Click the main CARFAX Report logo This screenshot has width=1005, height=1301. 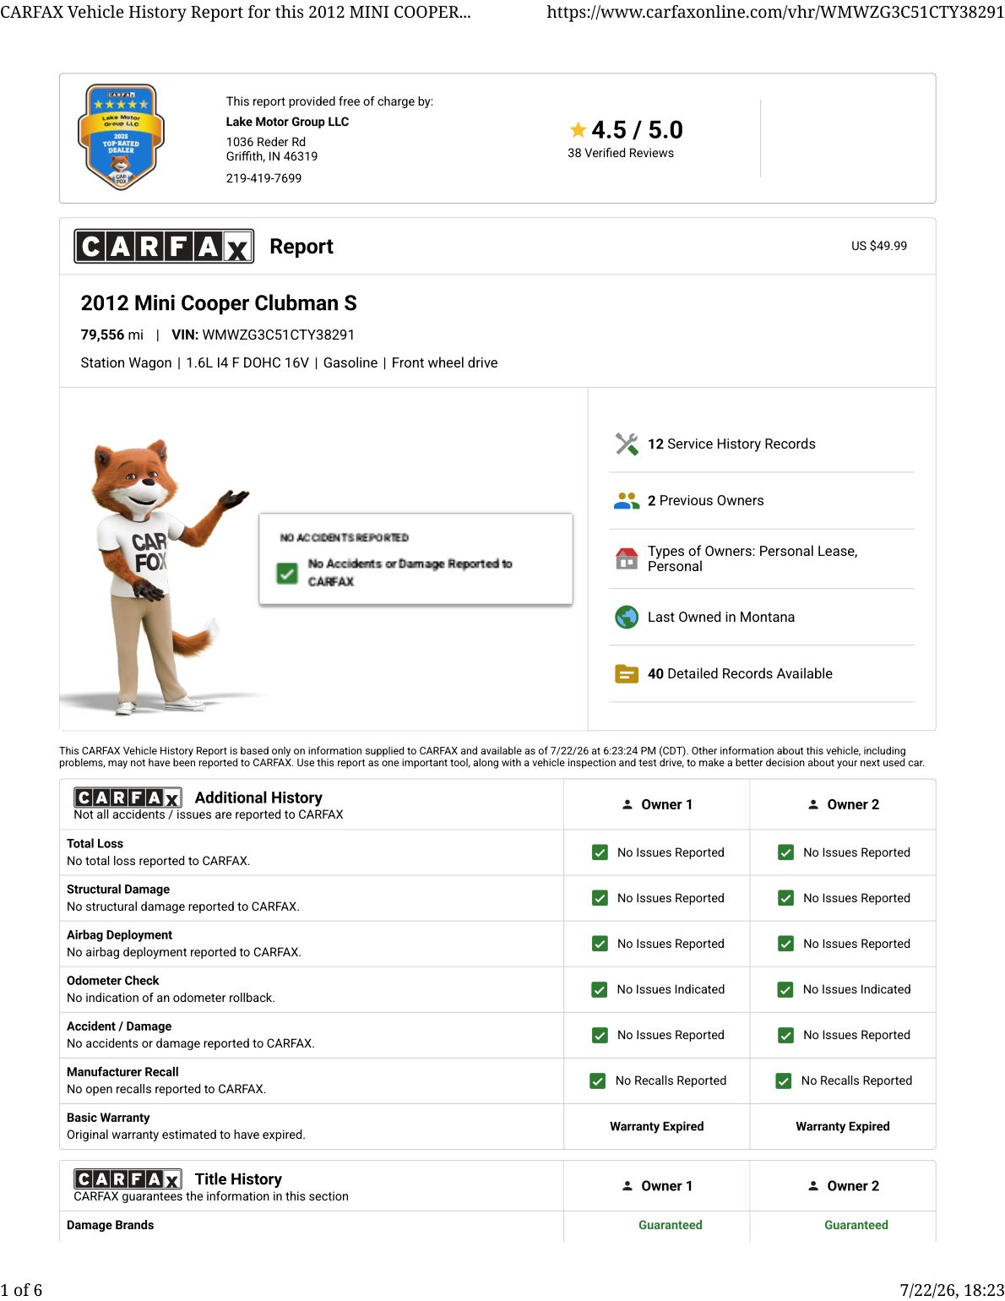[164, 247]
